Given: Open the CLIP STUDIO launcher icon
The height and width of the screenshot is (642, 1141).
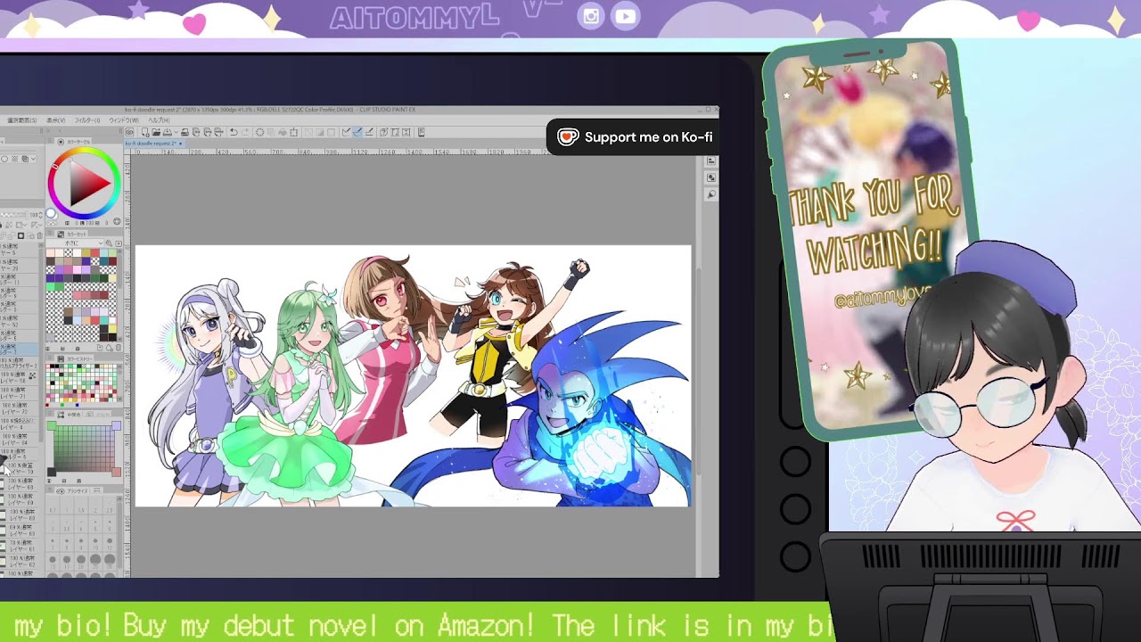Looking at the screenshot, I should 129,132.
